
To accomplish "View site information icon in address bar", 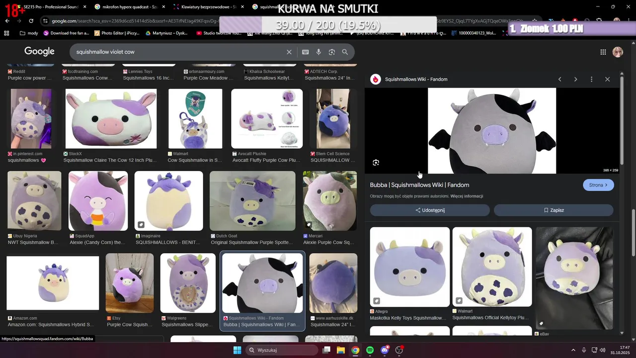I will [46, 21].
